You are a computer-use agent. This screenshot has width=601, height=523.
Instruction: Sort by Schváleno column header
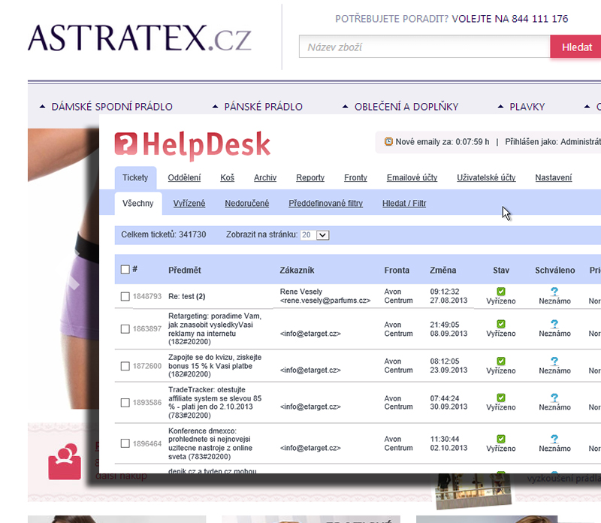(555, 271)
